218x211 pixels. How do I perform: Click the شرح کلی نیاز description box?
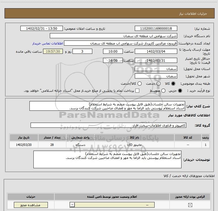click(x=107, y=106)
